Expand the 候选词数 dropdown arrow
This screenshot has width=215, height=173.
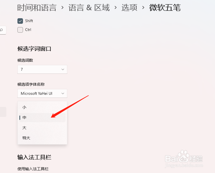[63, 69]
